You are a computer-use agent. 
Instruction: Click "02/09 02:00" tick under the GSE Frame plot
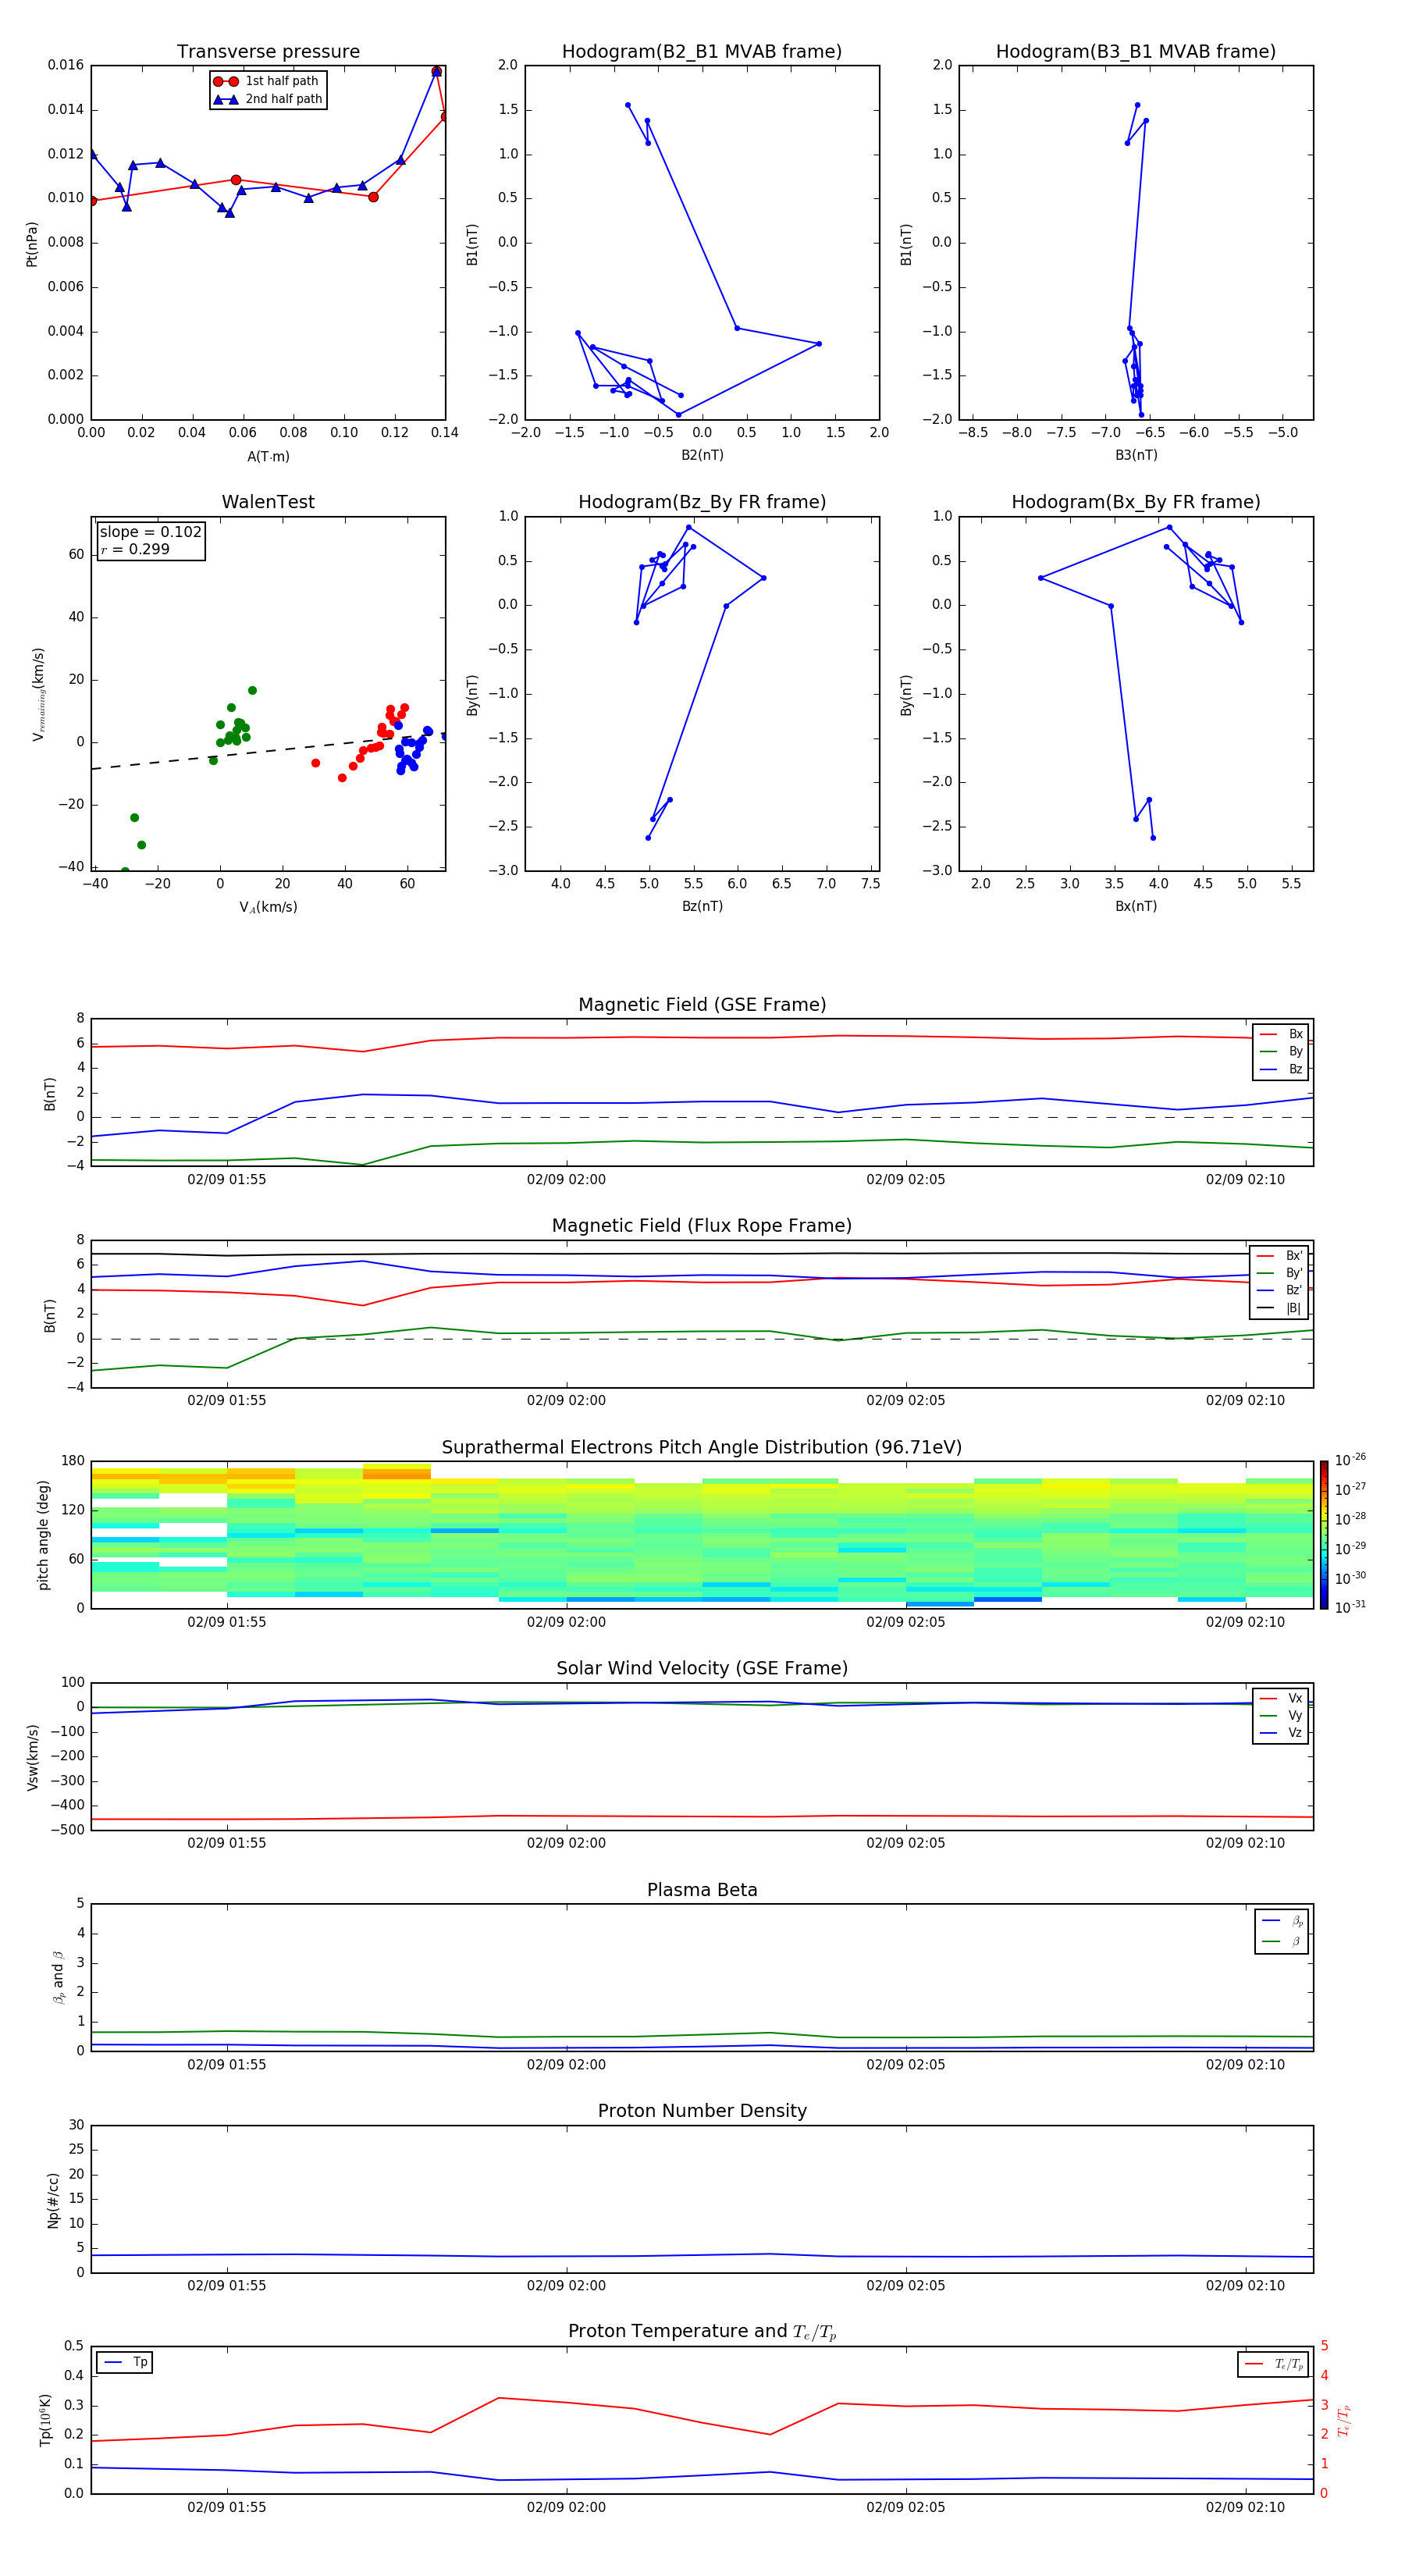pyautogui.click(x=566, y=1180)
